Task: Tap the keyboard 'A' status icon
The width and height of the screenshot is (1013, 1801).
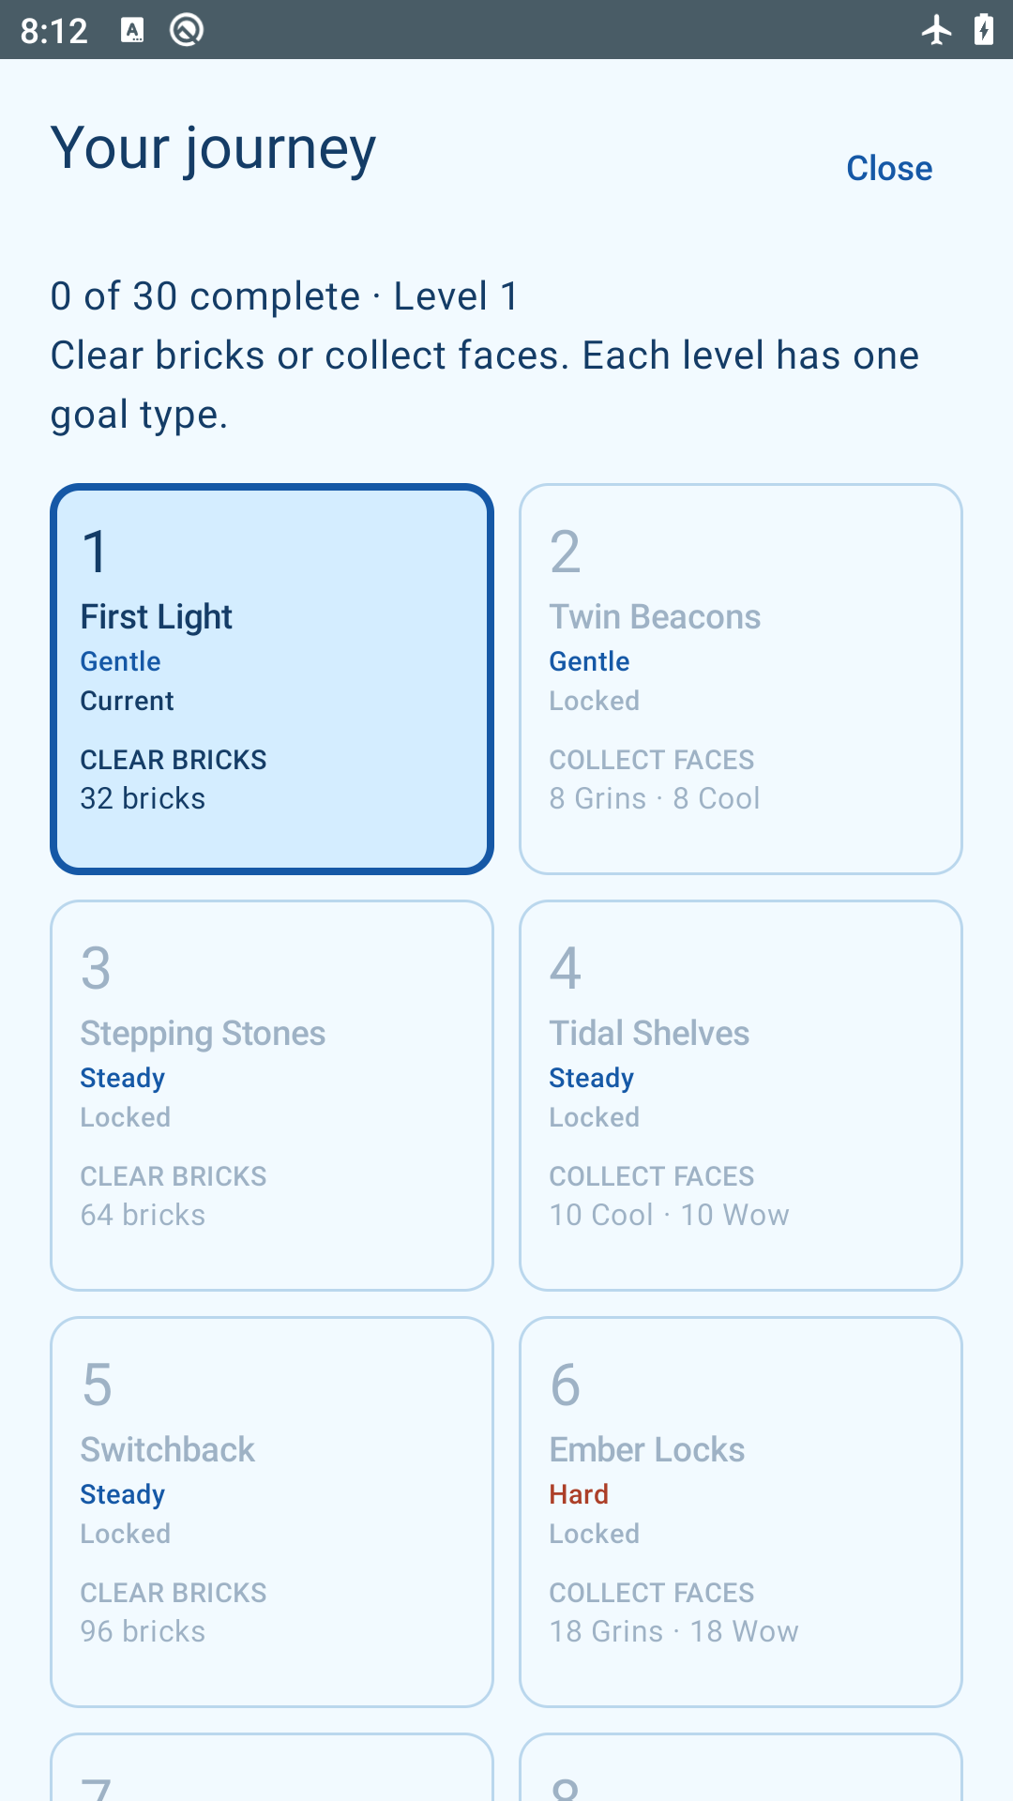Action: coord(133,31)
